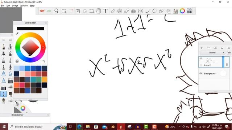232x130 pixels.
Task: Toggle the lock on Layer2
Action: click(227, 64)
